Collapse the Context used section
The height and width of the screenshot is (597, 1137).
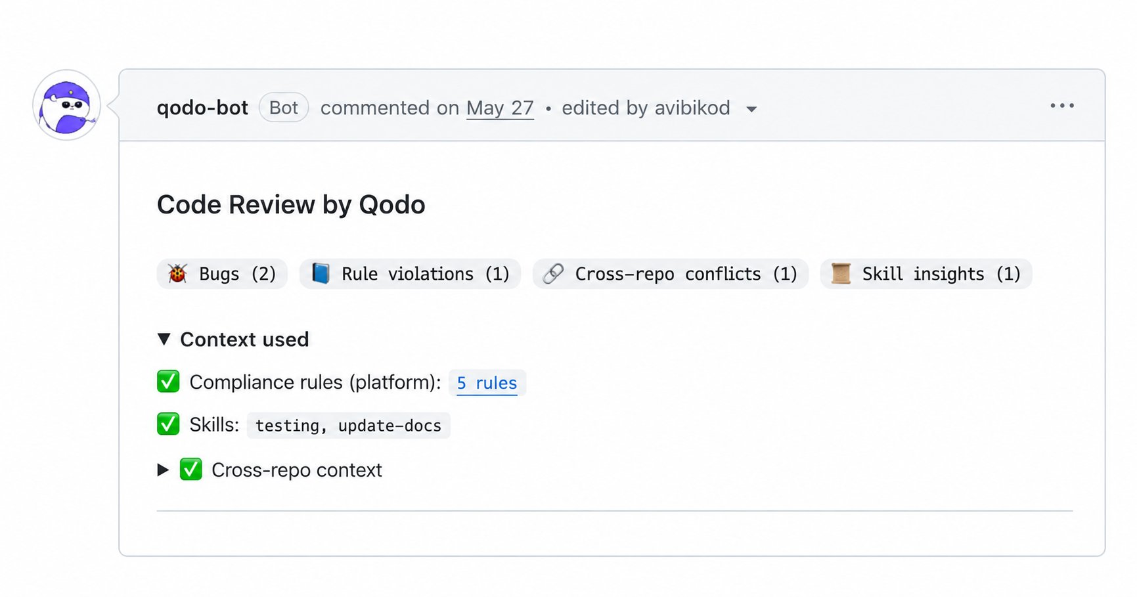tap(164, 339)
